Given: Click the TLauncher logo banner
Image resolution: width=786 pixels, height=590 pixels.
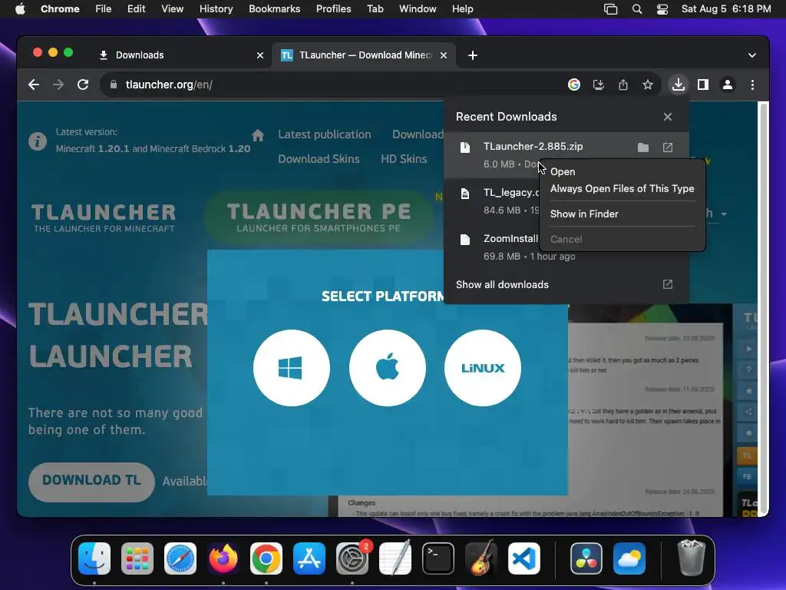Looking at the screenshot, I should click(x=104, y=217).
